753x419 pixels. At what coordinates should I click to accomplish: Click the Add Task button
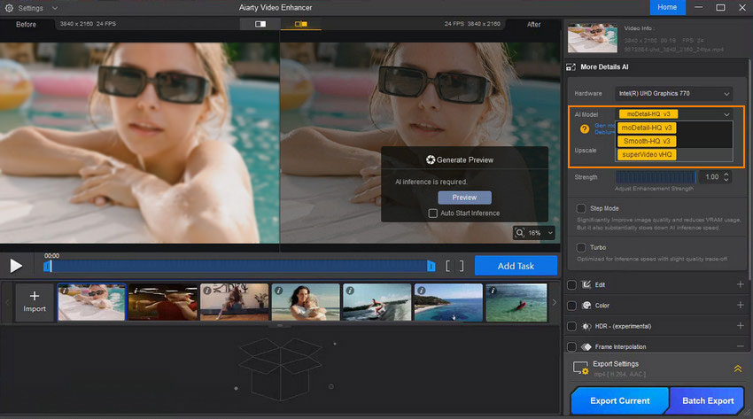(x=516, y=266)
